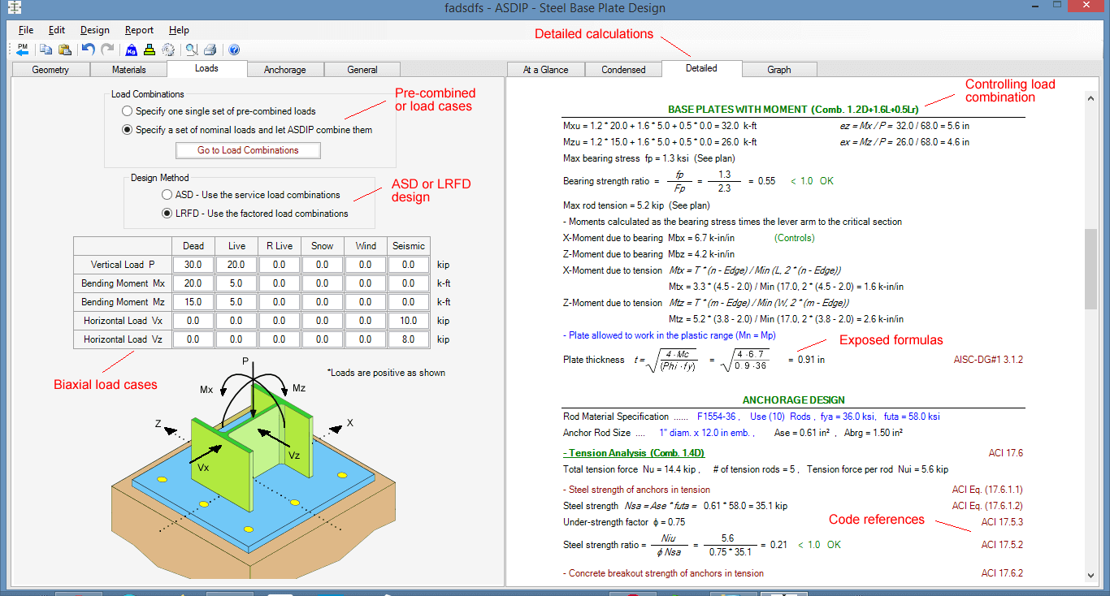Undo the last change via toolbar
This screenshot has width=1110, height=596.
(x=89, y=50)
